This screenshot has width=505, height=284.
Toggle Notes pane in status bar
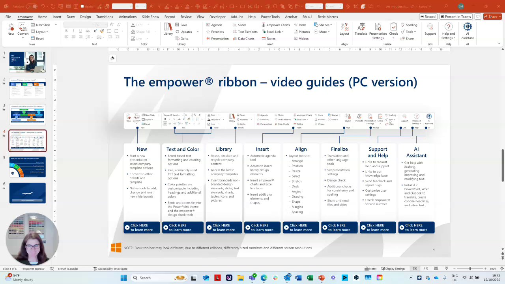click(x=370, y=269)
